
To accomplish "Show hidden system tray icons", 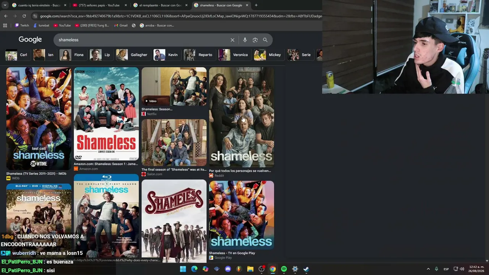I will [428, 269].
